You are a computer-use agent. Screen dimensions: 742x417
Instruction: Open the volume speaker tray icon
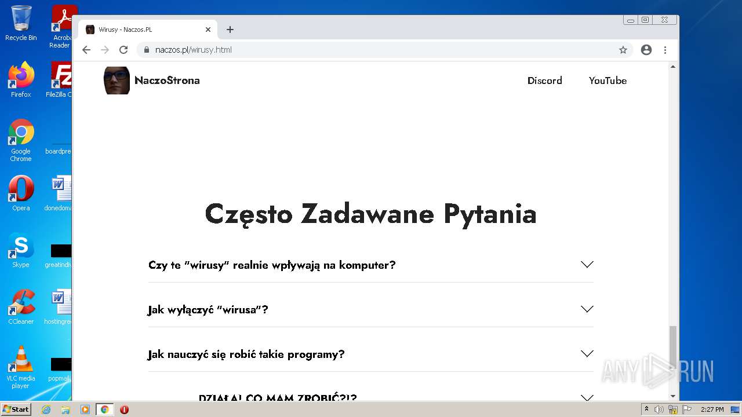click(659, 409)
